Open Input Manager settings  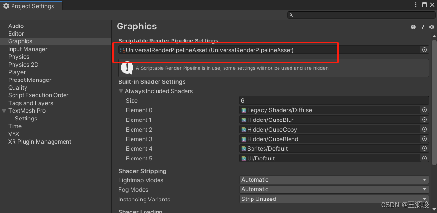[27, 49]
